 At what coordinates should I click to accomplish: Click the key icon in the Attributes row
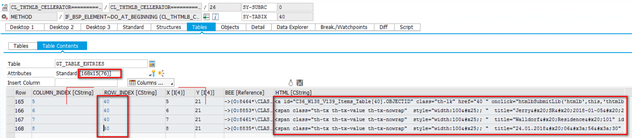(152, 73)
